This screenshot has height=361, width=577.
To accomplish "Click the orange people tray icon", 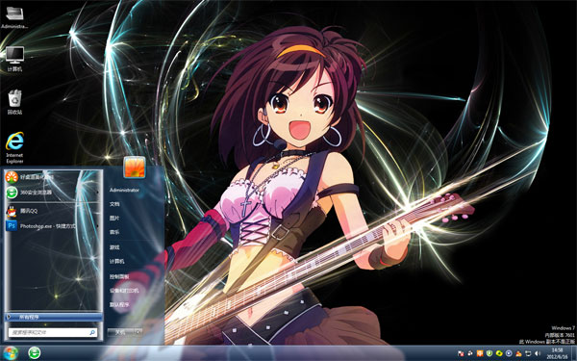I will [518, 353].
